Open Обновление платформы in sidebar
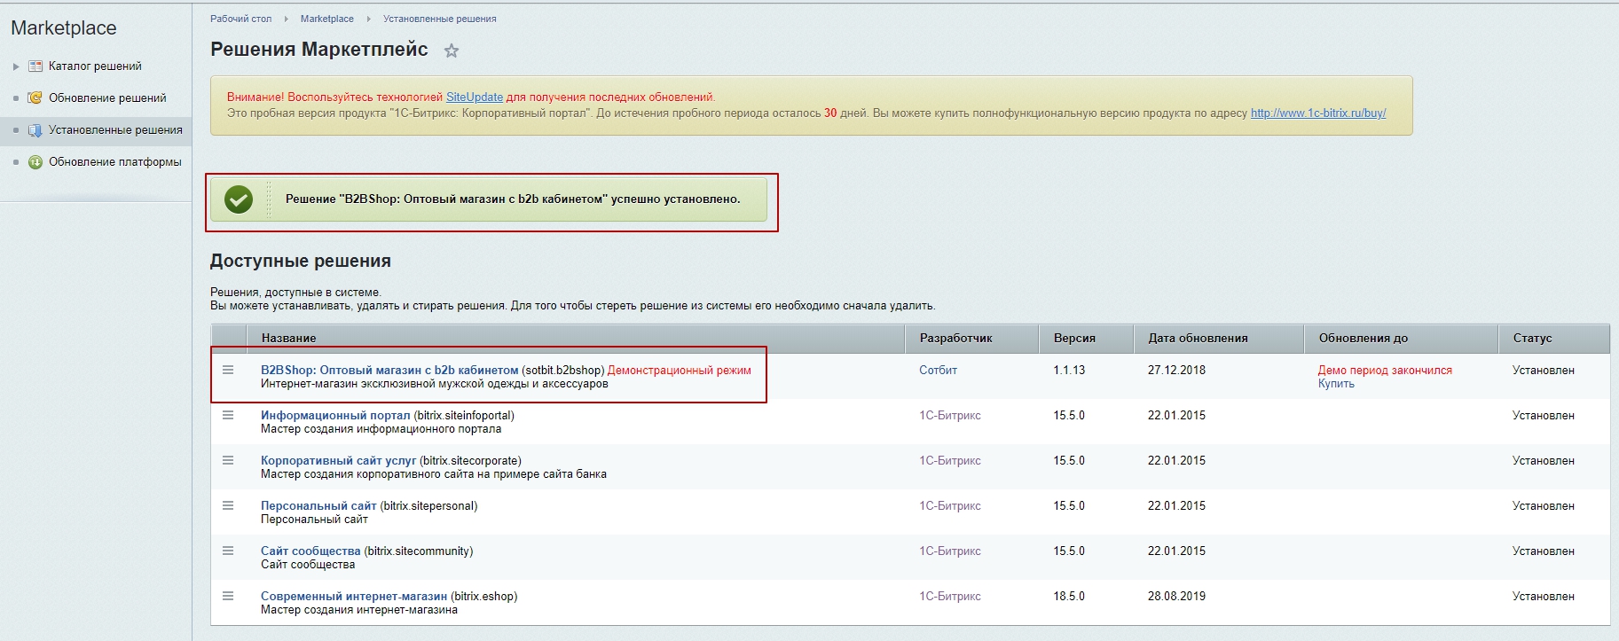Image resolution: width=1619 pixels, height=641 pixels. [115, 162]
